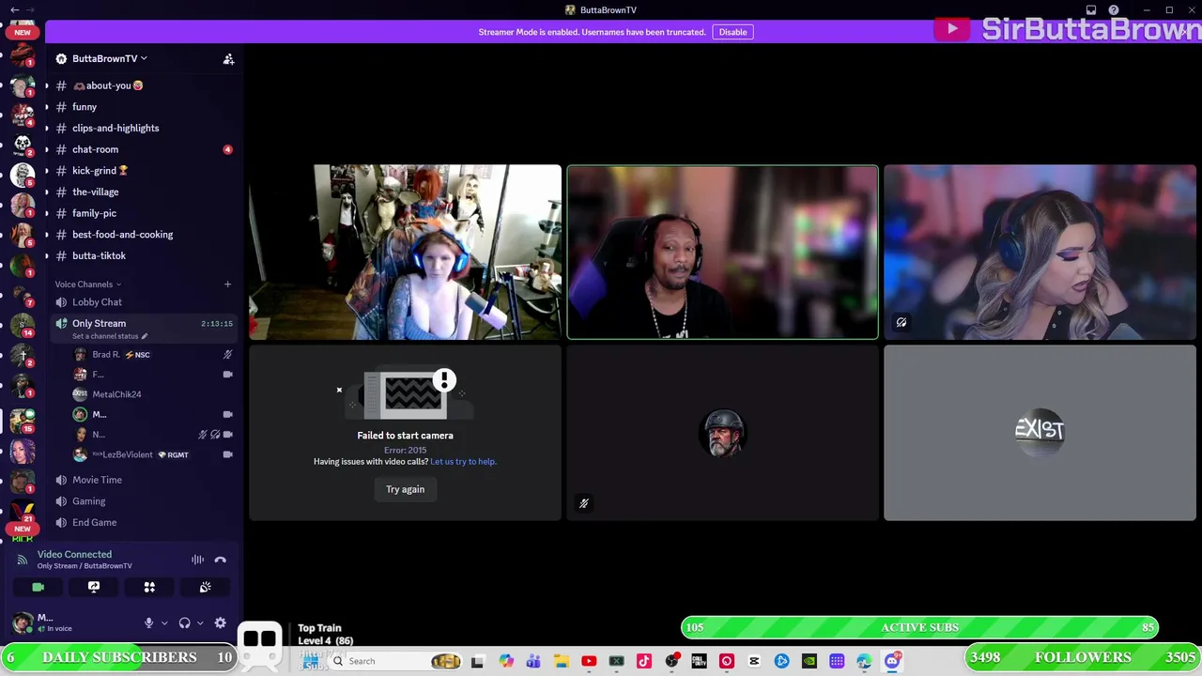1202x676 pixels.
Task: Disconnect from voice with hang-up icon
Action: pyautogui.click(x=221, y=560)
